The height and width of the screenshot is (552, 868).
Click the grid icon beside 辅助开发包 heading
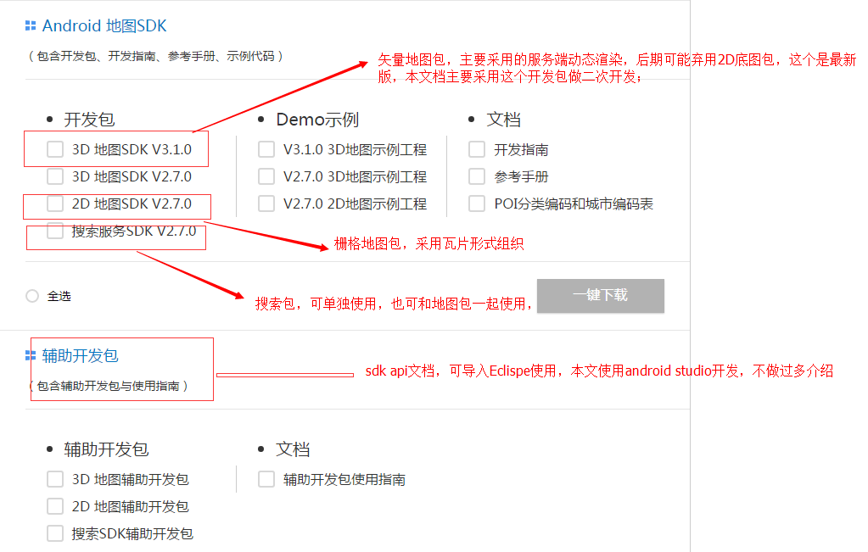(x=31, y=355)
